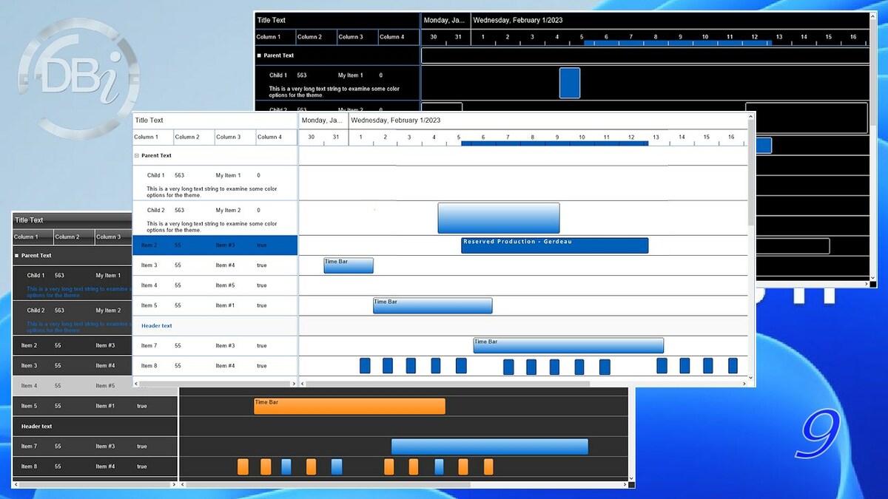Select Item 5 row in white window
888x499 pixels.
click(x=215, y=305)
